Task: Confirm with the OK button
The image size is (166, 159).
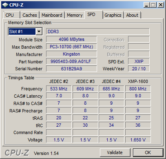Action: pyautogui.click(x=148, y=152)
